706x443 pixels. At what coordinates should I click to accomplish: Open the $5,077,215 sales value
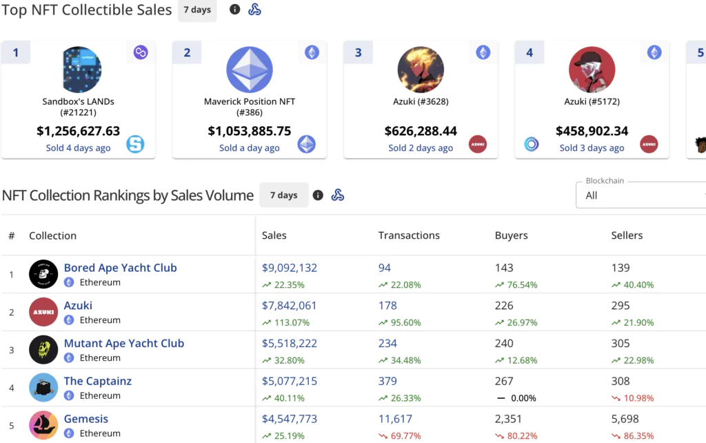[x=290, y=382]
